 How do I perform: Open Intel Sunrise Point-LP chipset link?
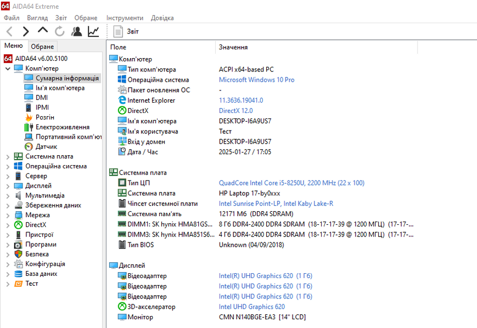[276, 203]
